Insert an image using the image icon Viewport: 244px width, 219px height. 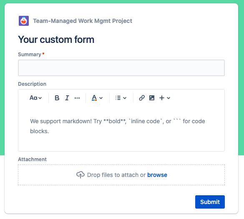pyautogui.click(x=152, y=98)
